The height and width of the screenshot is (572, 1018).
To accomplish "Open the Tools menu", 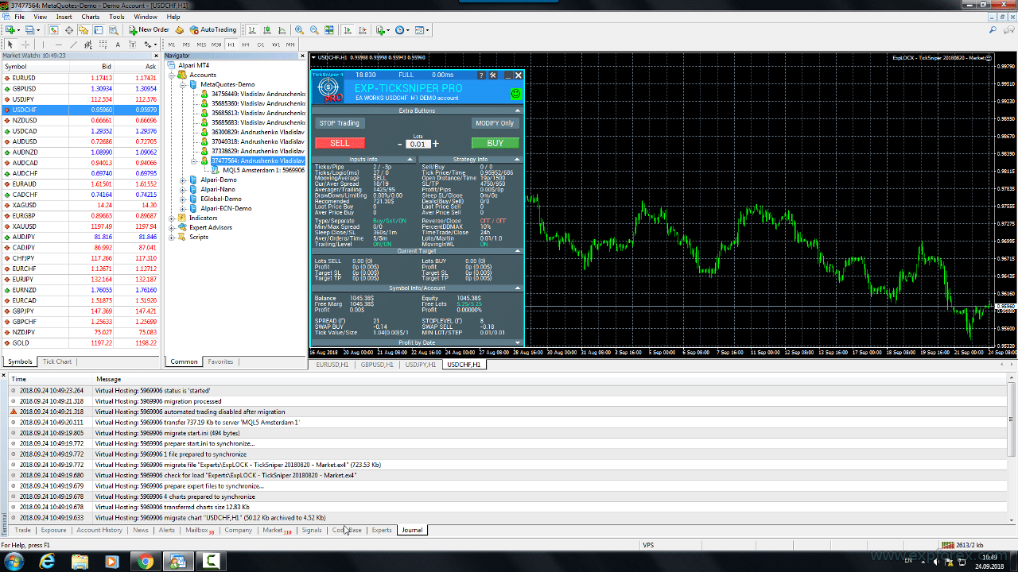I will (117, 17).
